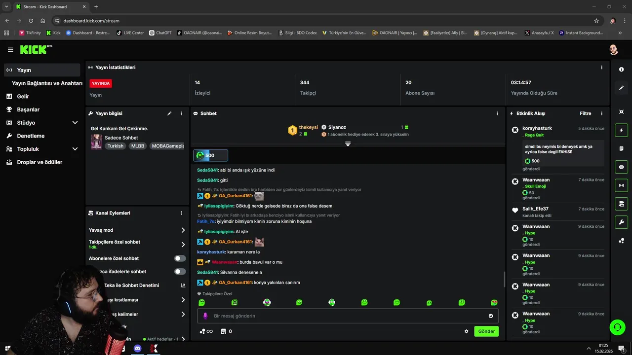The image size is (632, 355).
Task: Open the AI chat moderation external link icon
Action: (x=183, y=285)
